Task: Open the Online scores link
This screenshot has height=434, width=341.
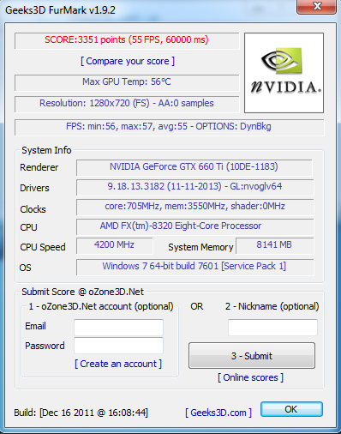Action: [251, 377]
